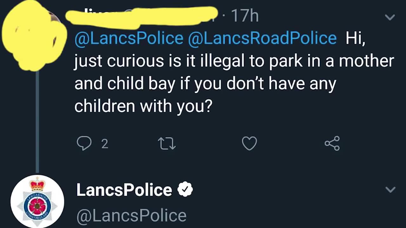This screenshot has width=406, height=228.
Task: Open the chevron menu on LancsPolice's reply
Action: [390, 189]
